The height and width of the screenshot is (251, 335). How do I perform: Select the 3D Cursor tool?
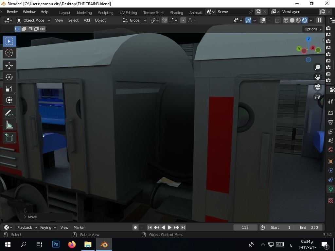[x=9, y=53]
